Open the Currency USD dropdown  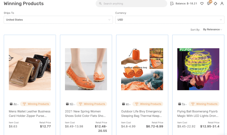(170, 20)
